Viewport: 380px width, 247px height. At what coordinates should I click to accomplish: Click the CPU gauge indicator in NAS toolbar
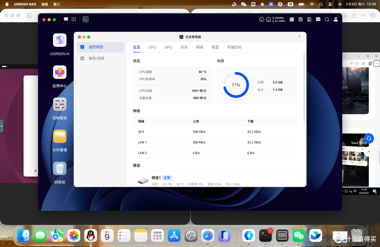click(x=261, y=19)
